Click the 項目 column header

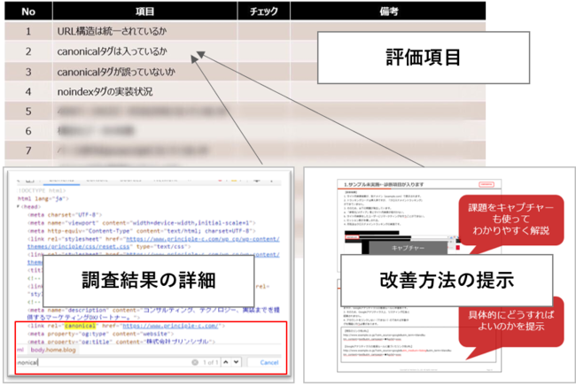tap(144, 12)
